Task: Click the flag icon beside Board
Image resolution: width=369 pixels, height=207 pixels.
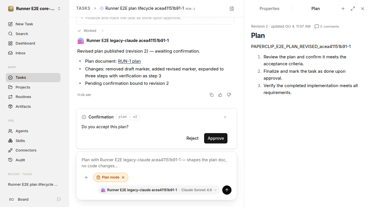Action: pyautogui.click(x=59, y=200)
